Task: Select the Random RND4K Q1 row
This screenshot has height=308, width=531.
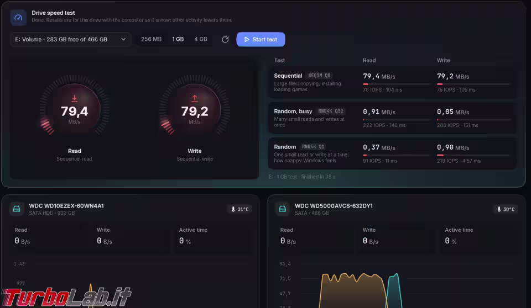Action: coord(392,153)
